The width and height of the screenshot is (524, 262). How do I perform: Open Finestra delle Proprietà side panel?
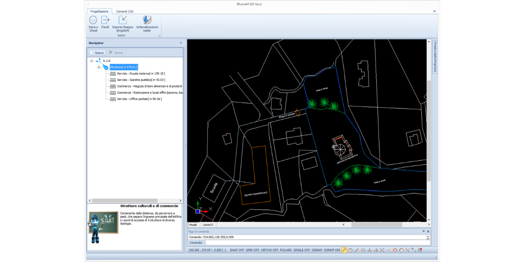coord(434,57)
